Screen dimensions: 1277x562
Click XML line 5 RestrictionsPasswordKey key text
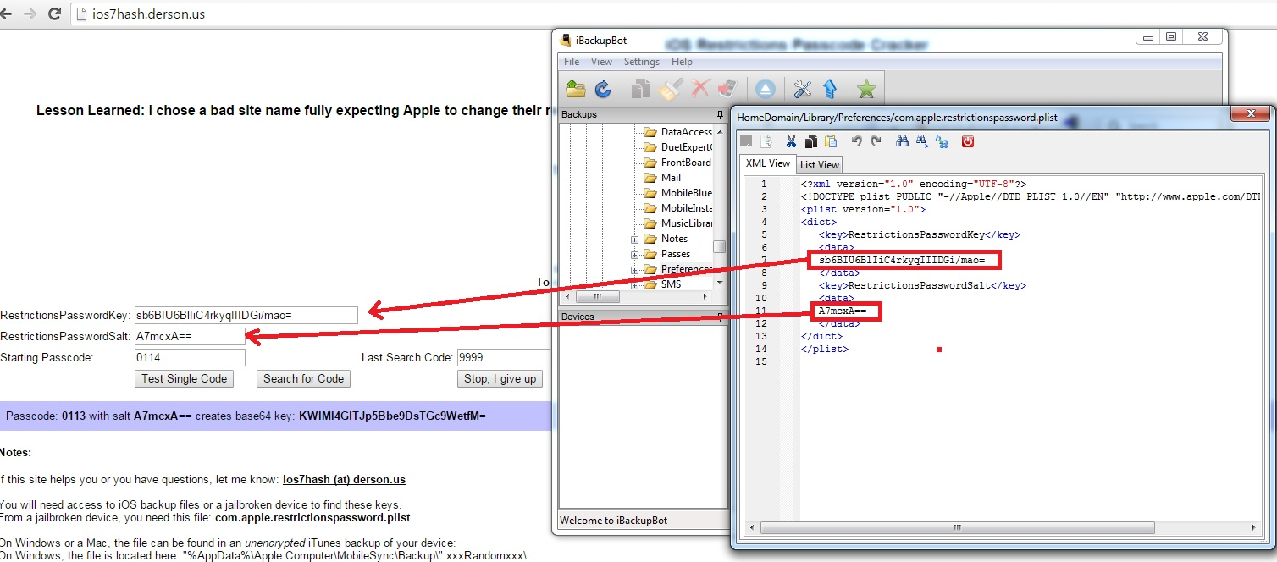coord(919,234)
